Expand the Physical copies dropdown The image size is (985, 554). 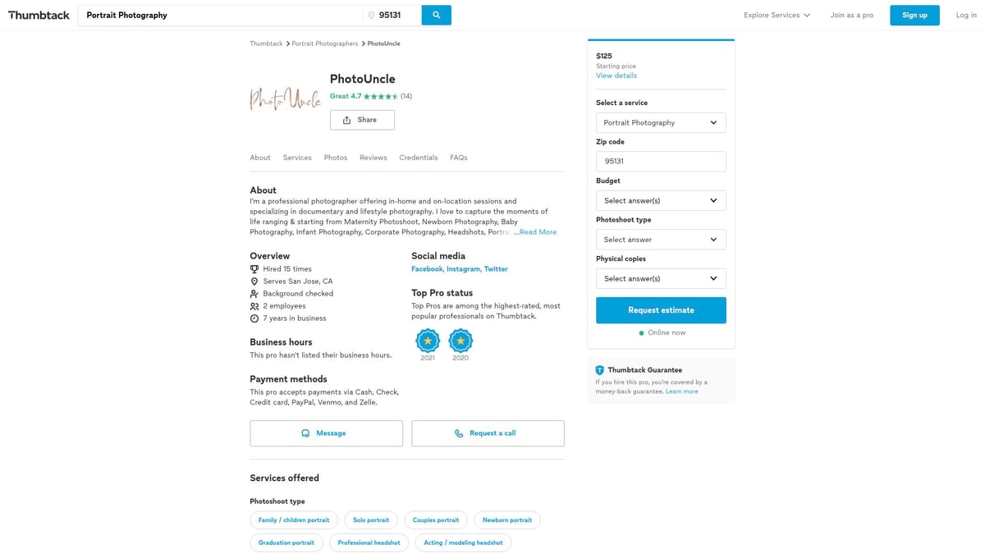661,279
